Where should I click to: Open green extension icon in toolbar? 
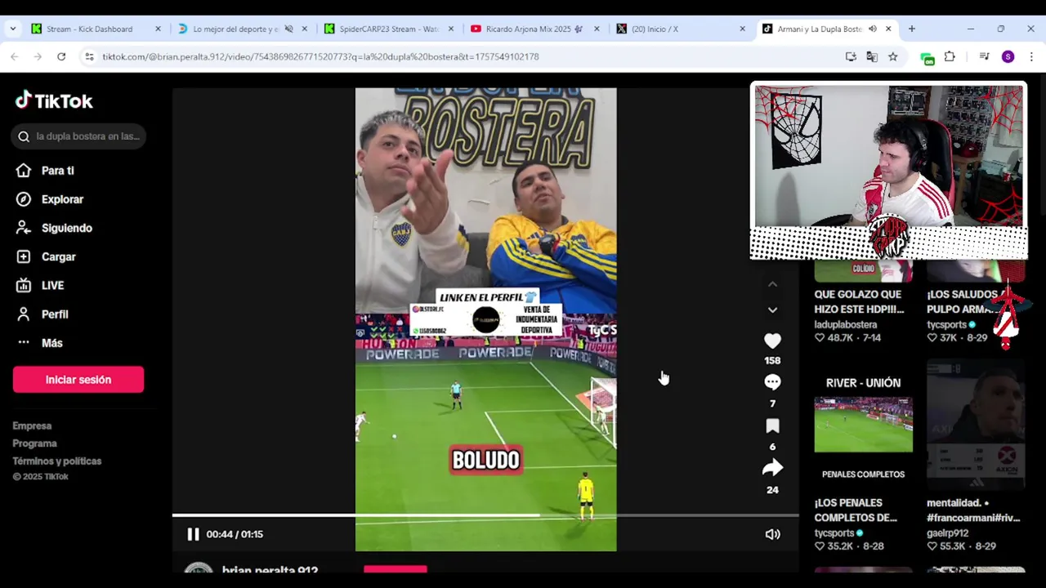(x=927, y=57)
